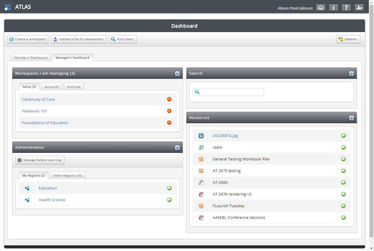Click the region icon beside Health Science
374x251 pixels.
27,200
